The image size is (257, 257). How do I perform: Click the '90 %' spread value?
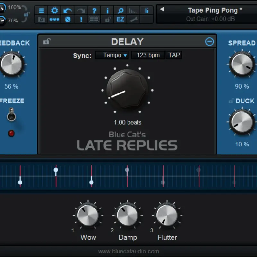[x=242, y=86]
